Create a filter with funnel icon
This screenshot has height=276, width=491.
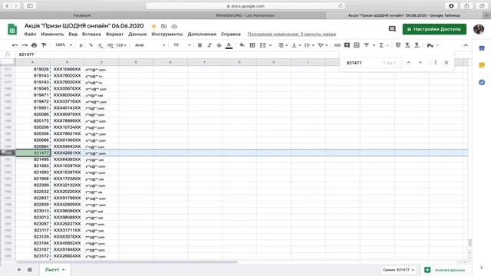point(366,45)
